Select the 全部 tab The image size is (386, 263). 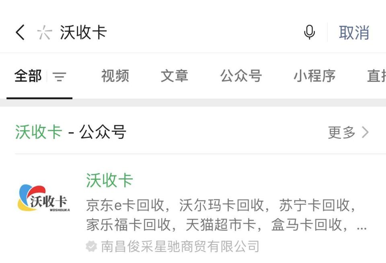[x=28, y=76]
